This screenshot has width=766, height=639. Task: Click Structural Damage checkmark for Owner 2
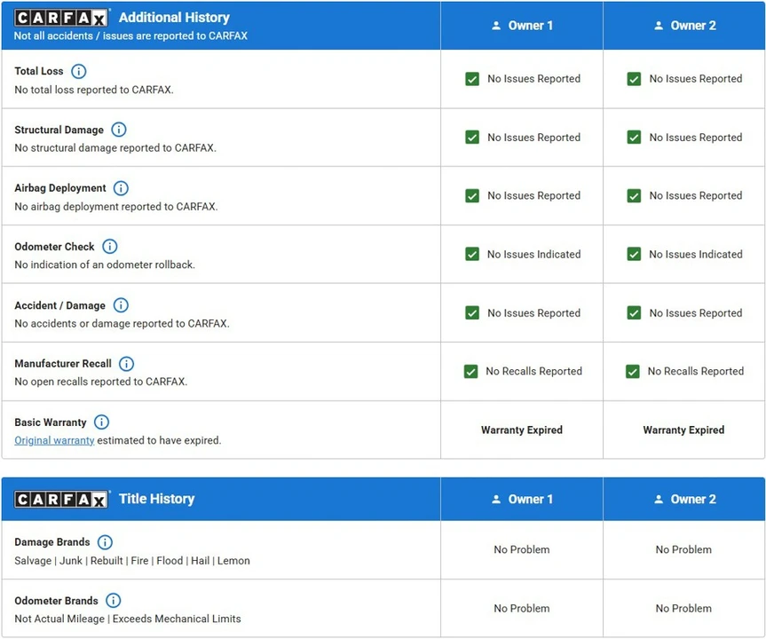tap(634, 138)
